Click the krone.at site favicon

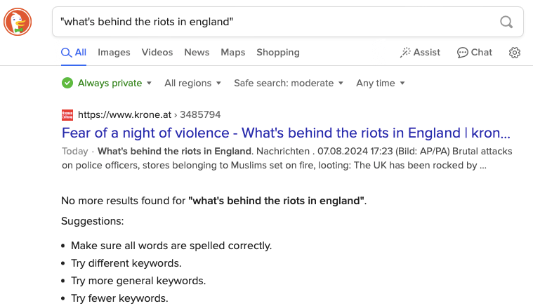coord(67,114)
